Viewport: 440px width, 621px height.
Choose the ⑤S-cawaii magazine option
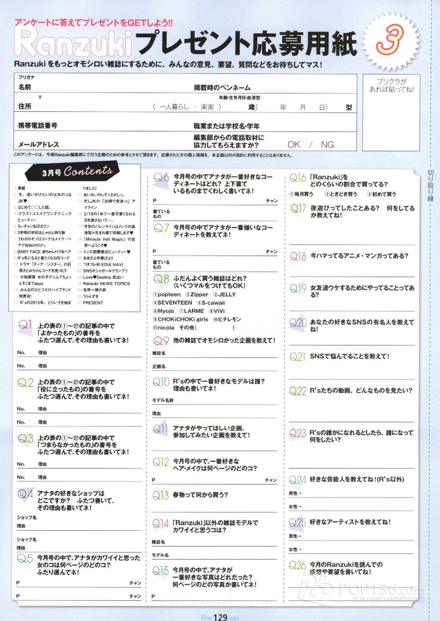[x=211, y=303]
